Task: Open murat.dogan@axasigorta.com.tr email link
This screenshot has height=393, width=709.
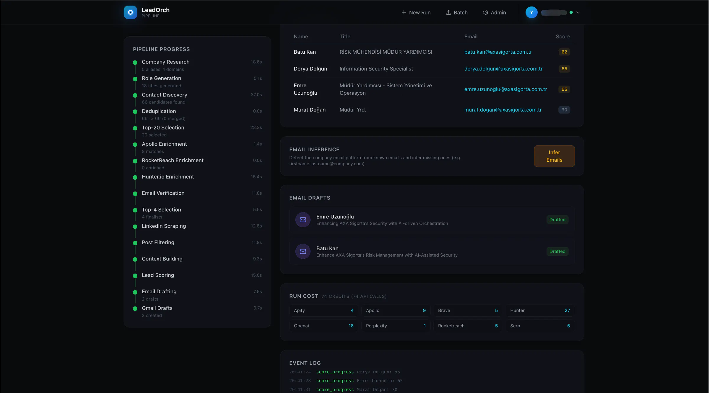Action: pyautogui.click(x=503, y=110)
